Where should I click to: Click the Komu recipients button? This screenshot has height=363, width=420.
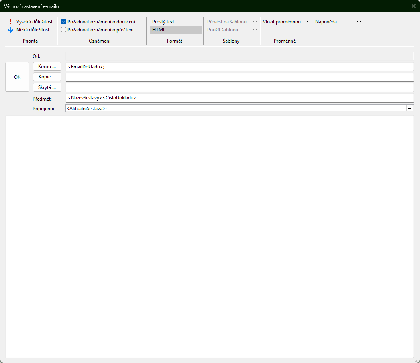[47, 66]
